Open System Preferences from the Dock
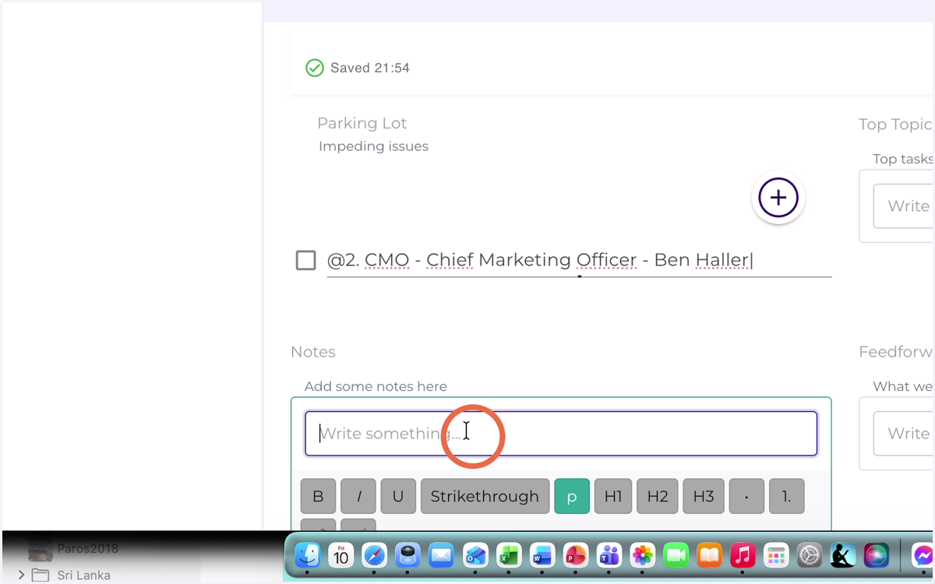The image size is (935, 584). tap(810, 555)
